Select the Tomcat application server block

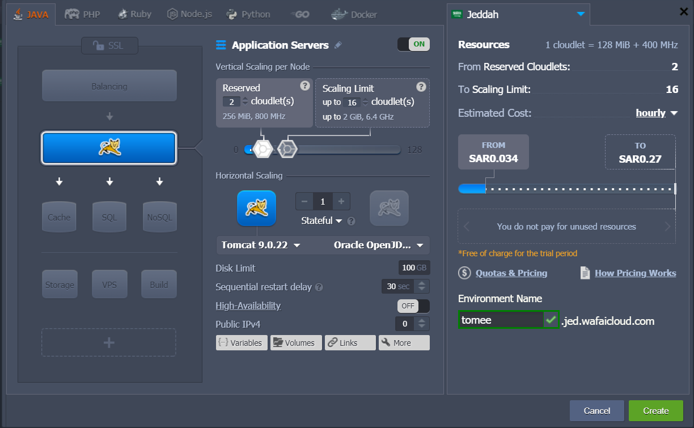coord(109,148)
